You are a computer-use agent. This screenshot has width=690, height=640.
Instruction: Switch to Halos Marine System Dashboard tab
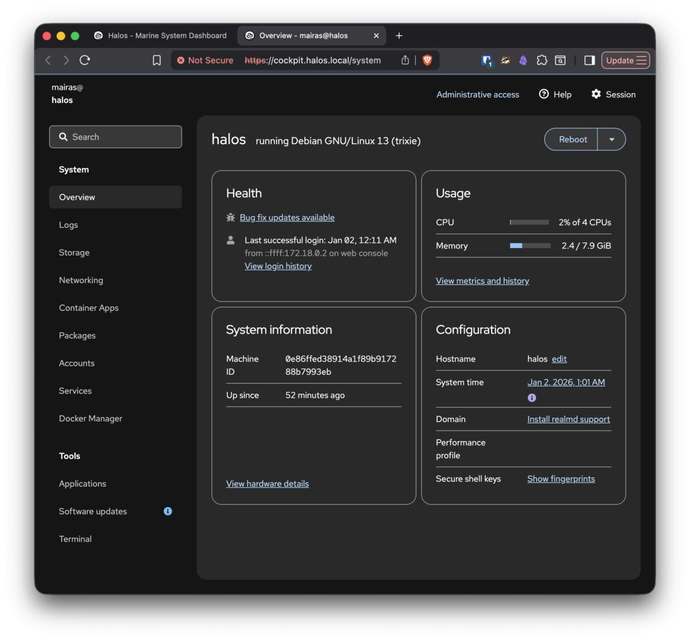pos(161,36)
